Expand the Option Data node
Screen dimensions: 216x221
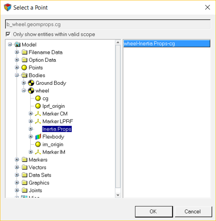pyautogui.click(x=17, y=60)
